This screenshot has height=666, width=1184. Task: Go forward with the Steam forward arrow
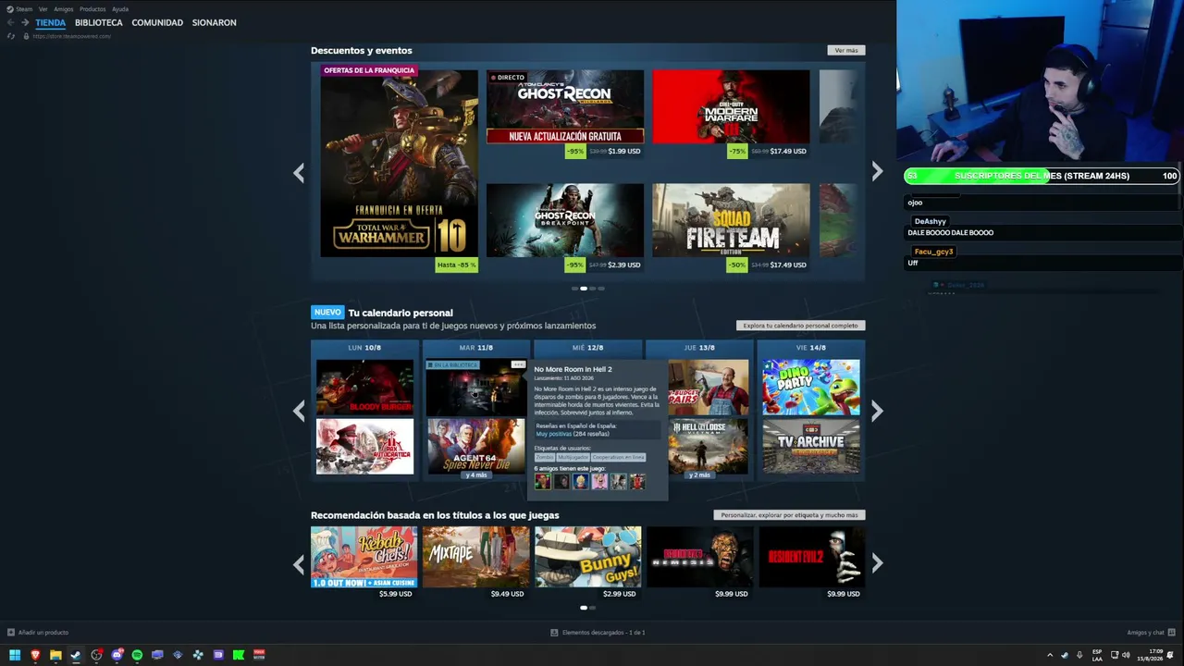click(x=25, y=22)
